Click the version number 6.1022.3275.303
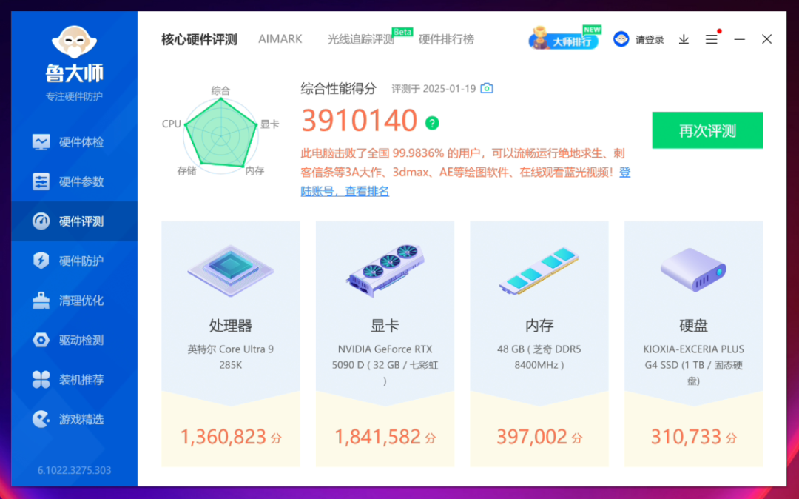Screen dimensions: 799x499 pyautogui.click(x=75, y=470)
